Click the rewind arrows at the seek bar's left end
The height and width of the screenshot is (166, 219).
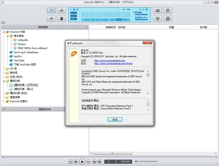click(3, 157)
